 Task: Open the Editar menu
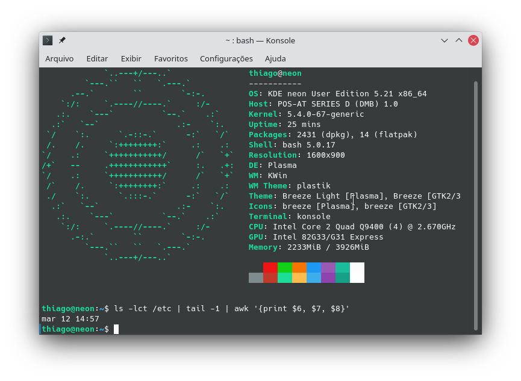[97, 58]
